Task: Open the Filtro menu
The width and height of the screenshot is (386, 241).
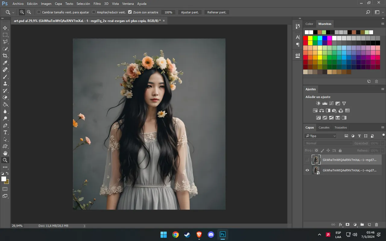Action: (97, 4)
